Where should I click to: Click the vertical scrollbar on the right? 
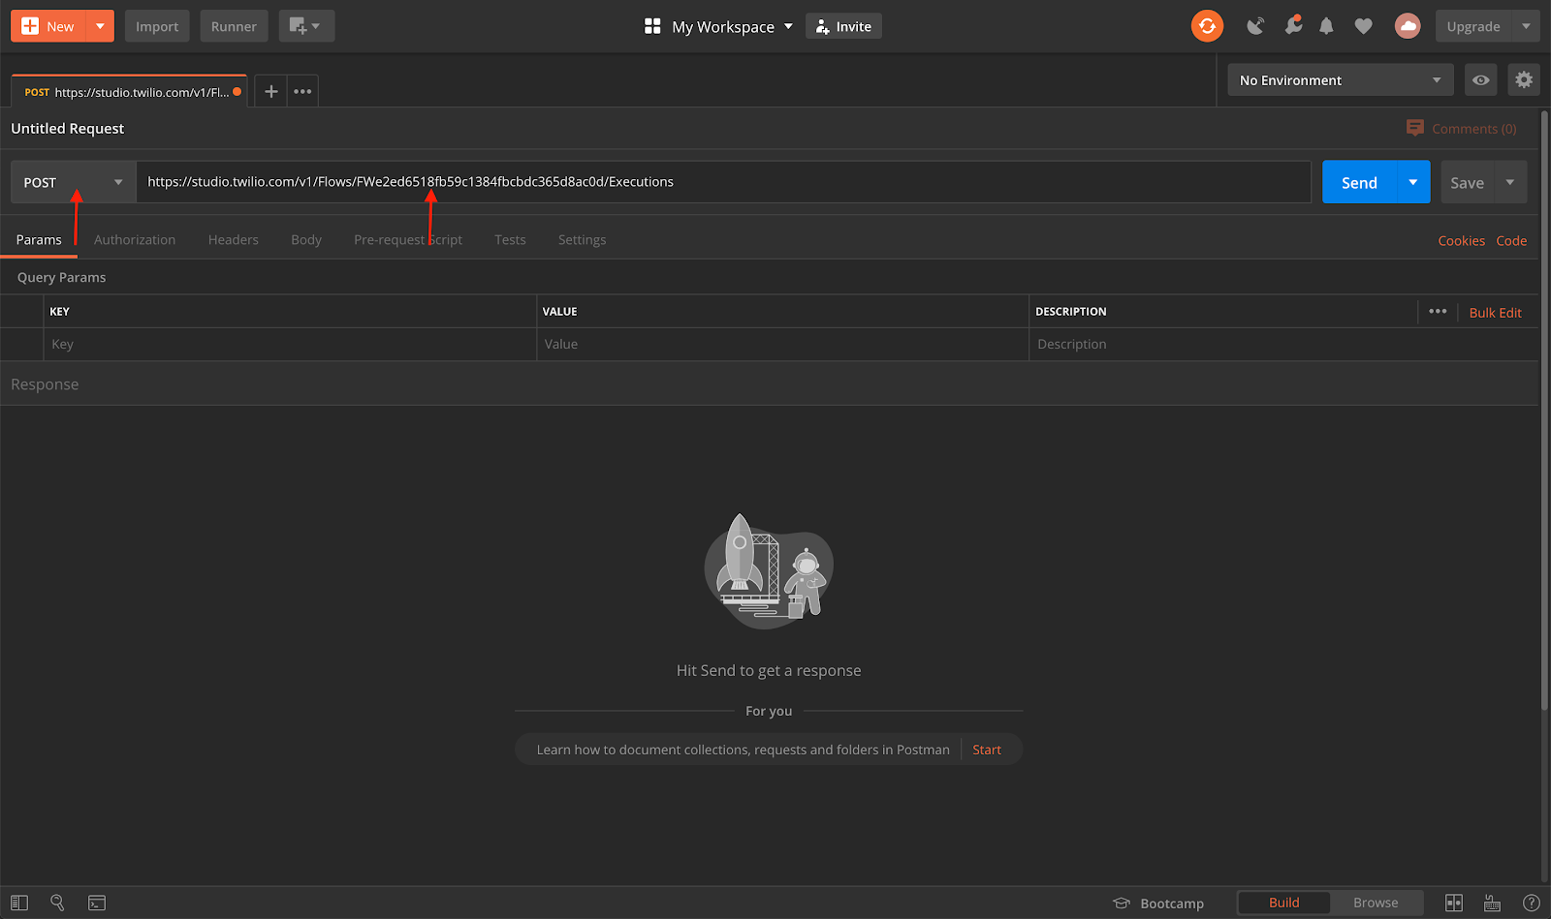(1544, 407)
